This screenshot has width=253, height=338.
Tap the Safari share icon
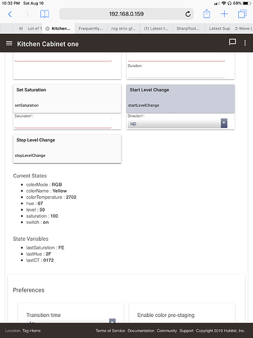(206, 14)
